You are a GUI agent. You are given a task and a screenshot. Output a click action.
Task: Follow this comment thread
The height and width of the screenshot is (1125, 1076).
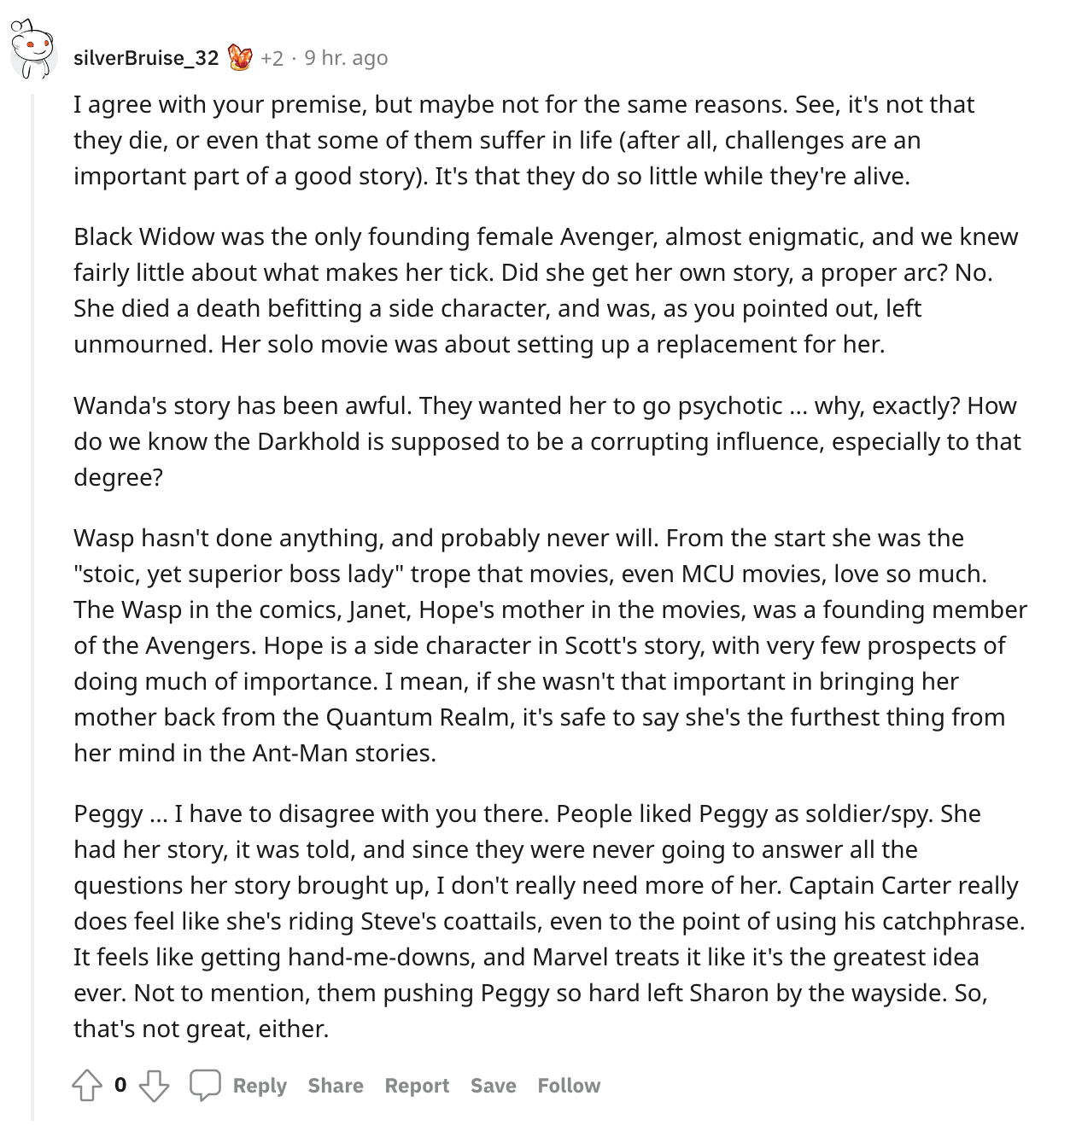[569, 1086]
